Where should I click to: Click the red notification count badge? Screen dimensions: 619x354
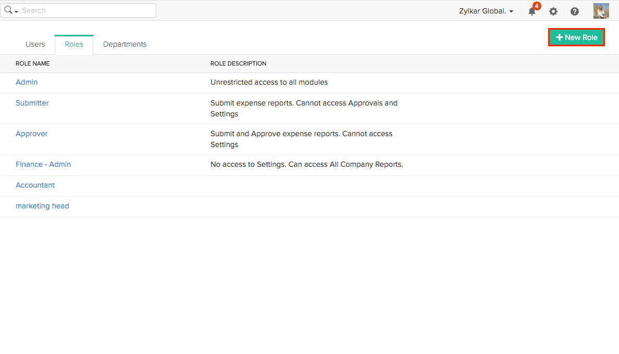(537, 6)
